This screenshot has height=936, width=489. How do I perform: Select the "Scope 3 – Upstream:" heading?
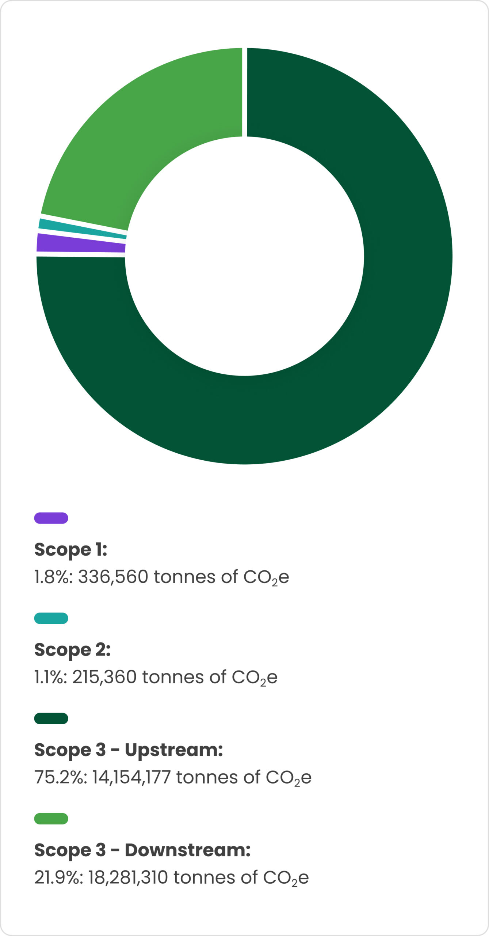coord(129,750)
